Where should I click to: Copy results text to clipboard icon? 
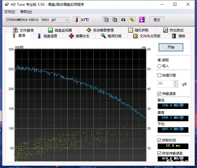click(x=106, y=20)
